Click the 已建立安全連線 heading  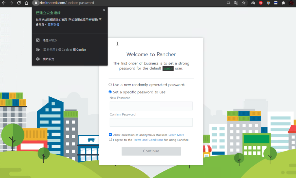click(48, 13)
